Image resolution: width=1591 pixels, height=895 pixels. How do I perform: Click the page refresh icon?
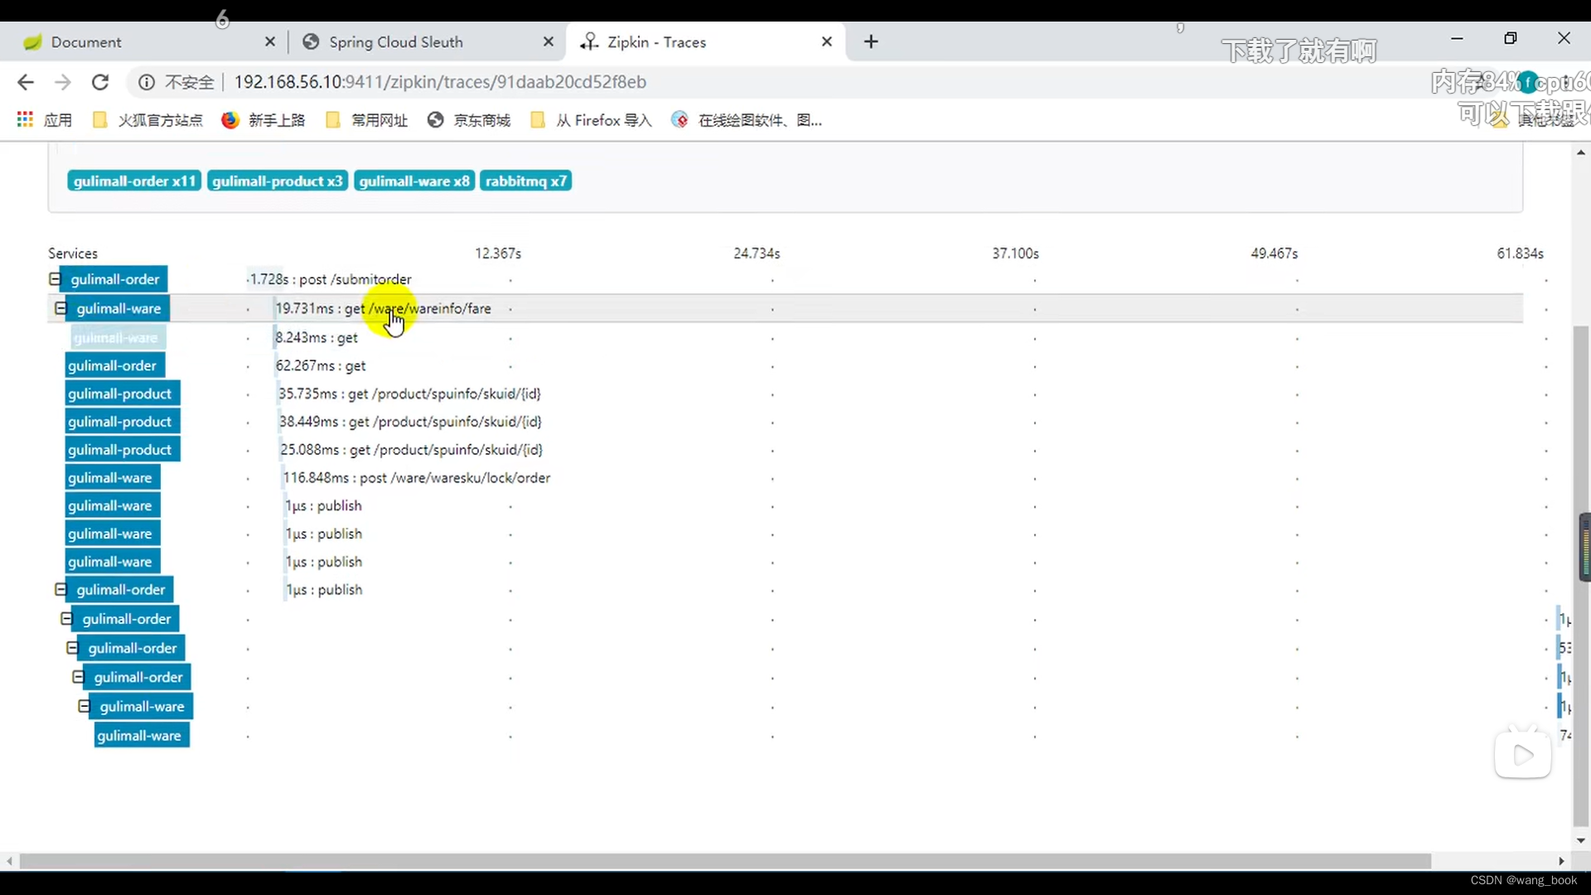99,82
